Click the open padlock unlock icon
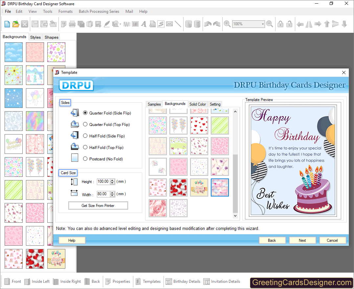This screenshot has height=289, width=354. [x=289, y=24]
